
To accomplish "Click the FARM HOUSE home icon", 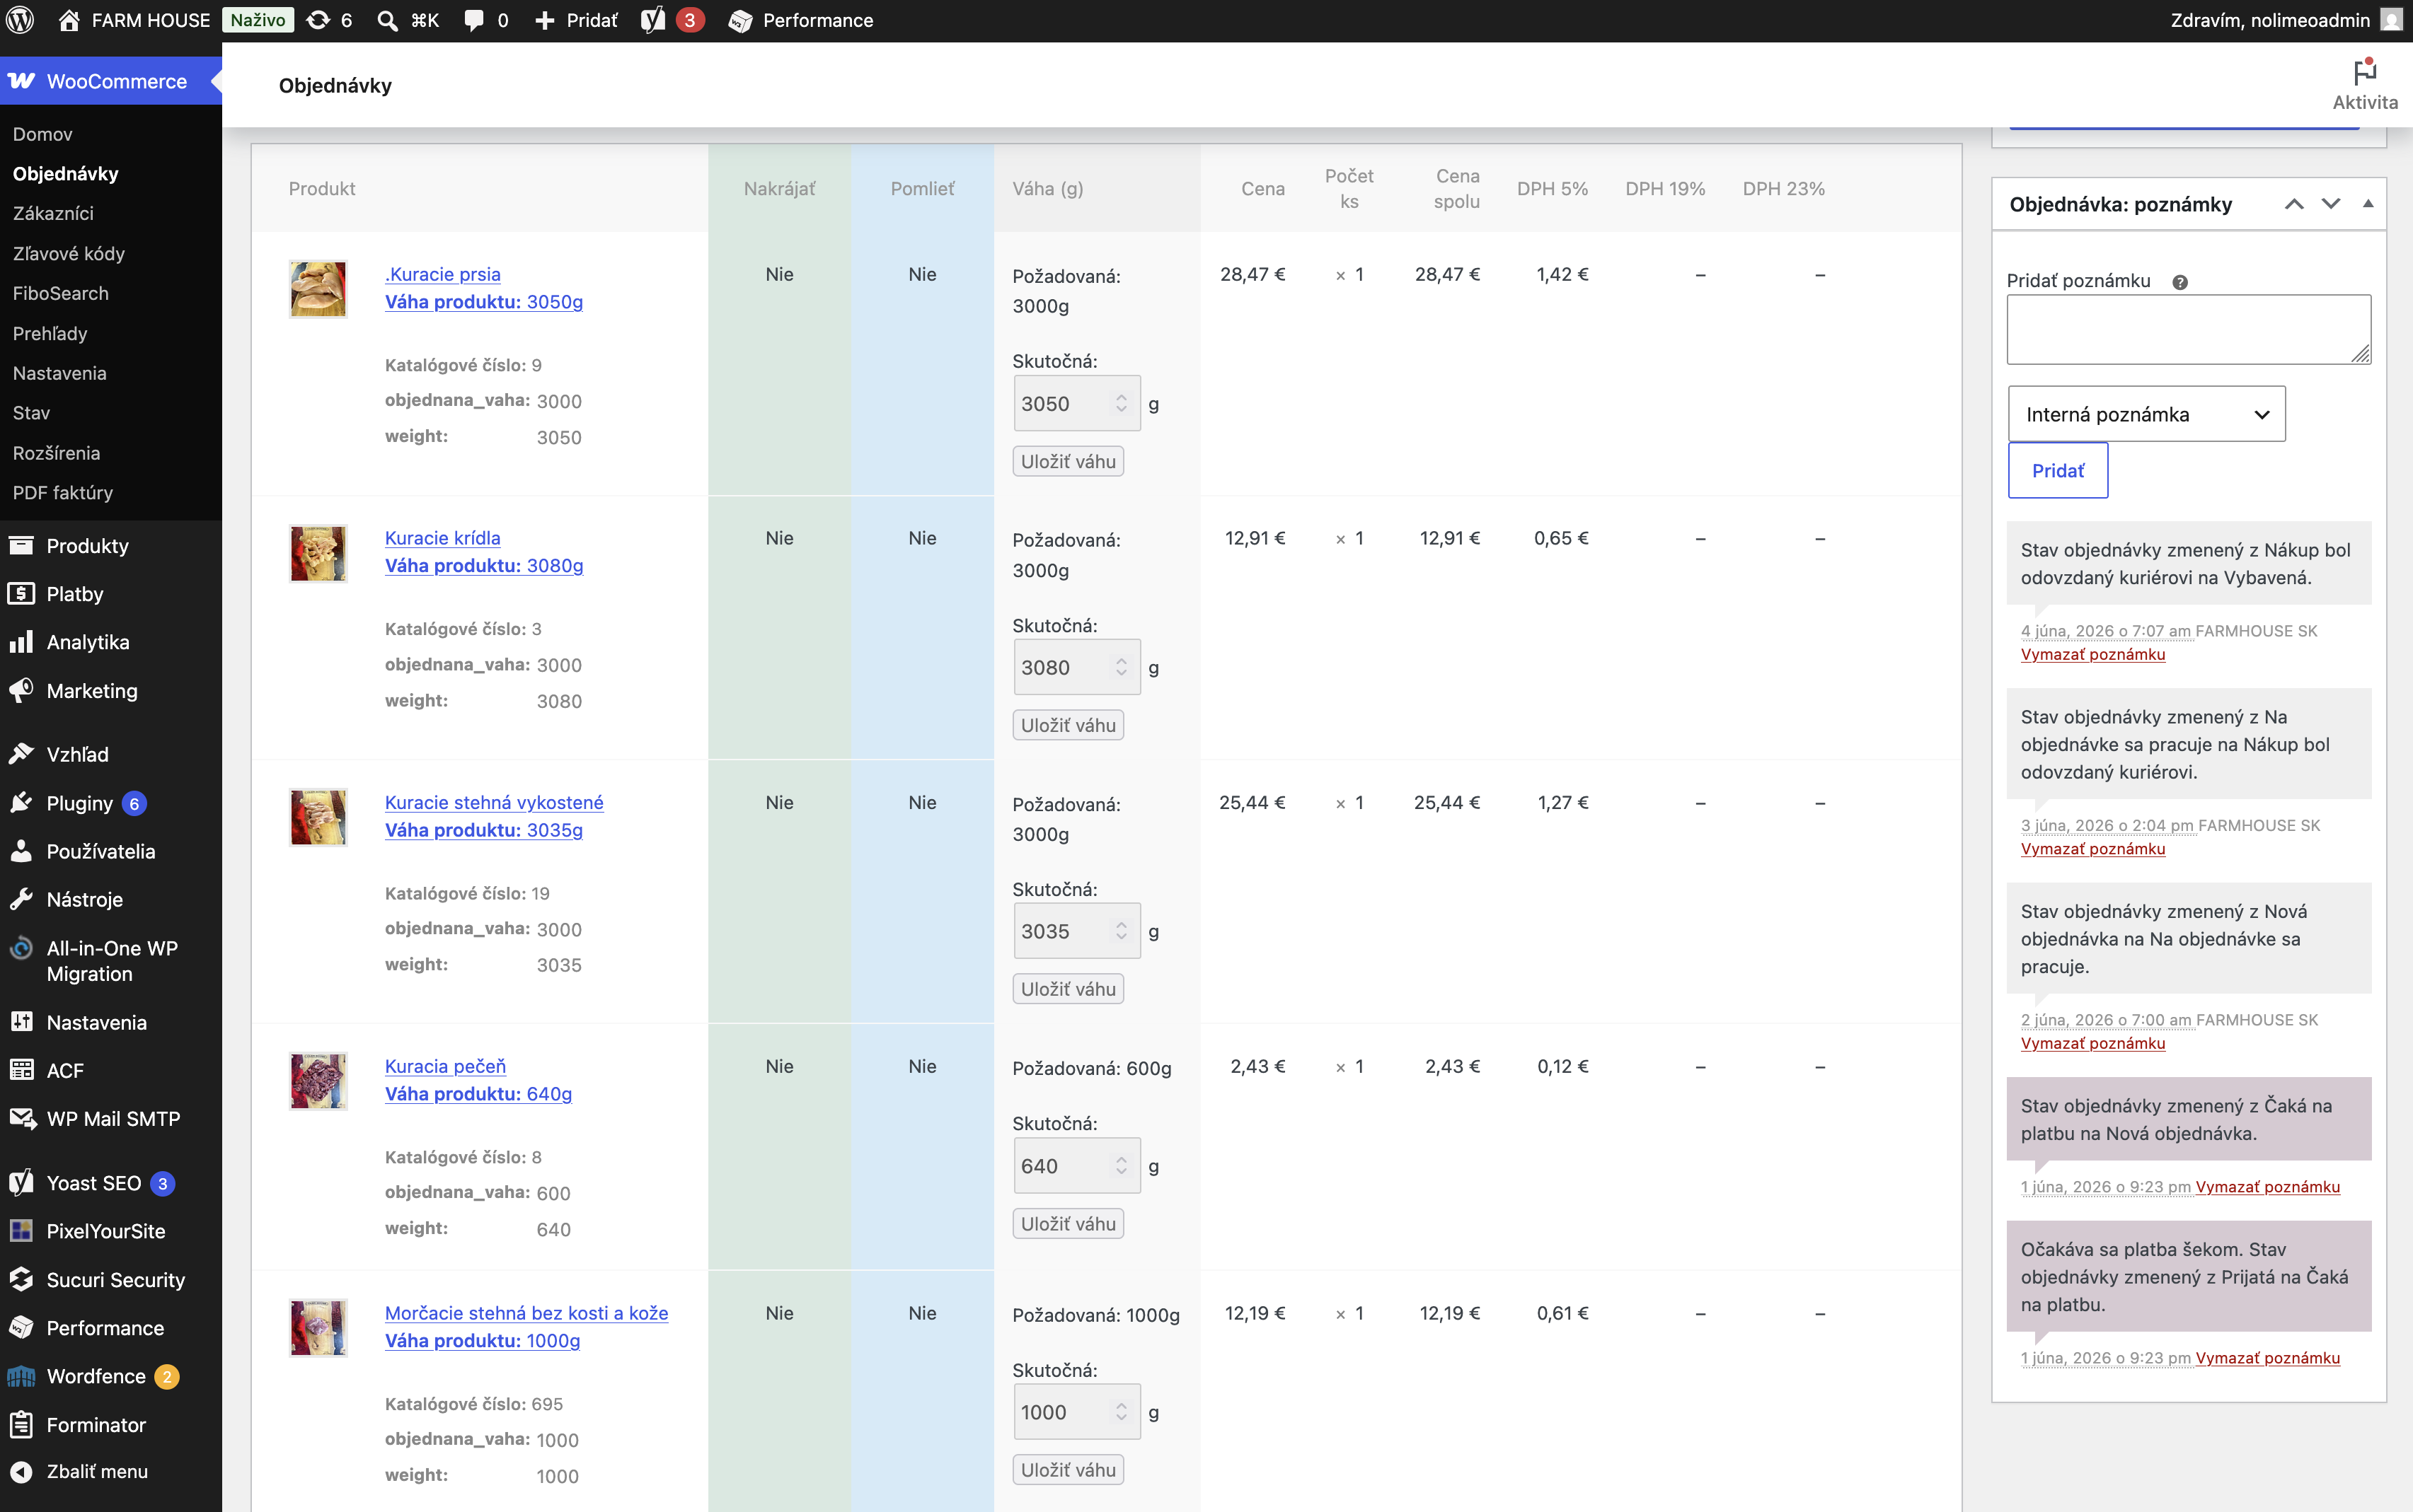I will point(69,20).
